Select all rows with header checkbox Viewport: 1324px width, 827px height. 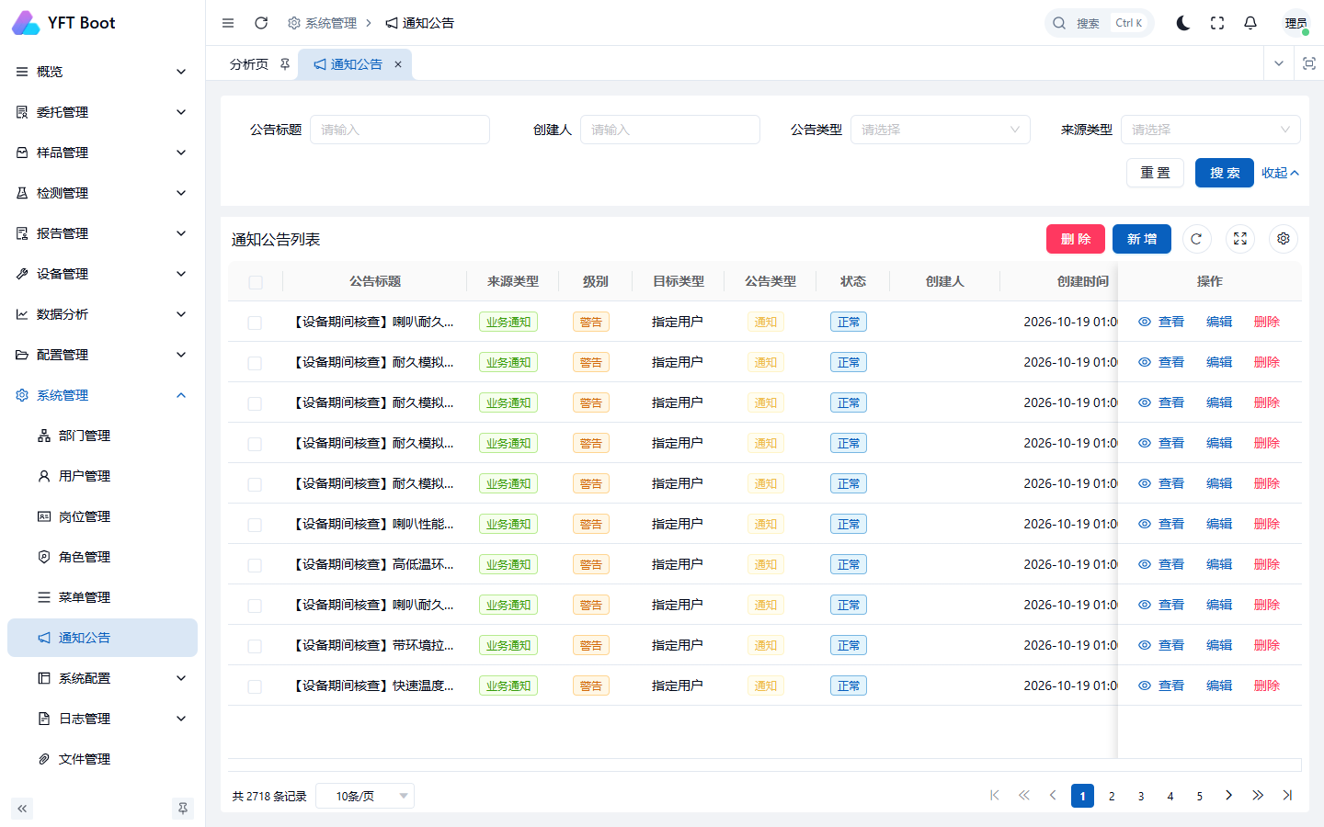tap(256, 282)
